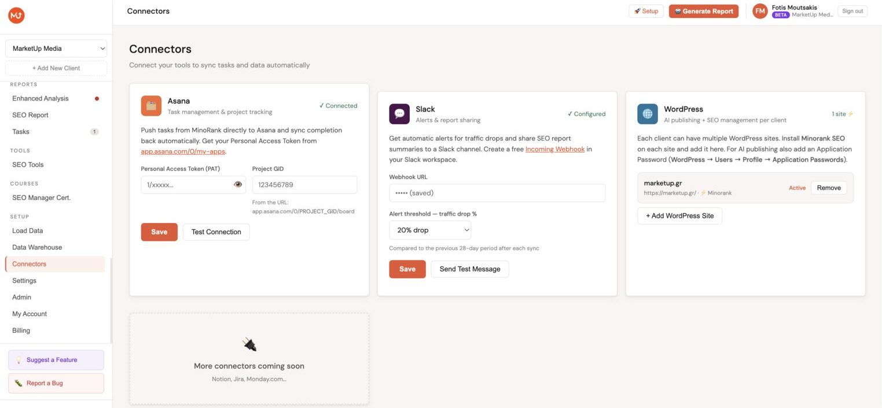Screen dimensions: 882x408
Task: Open the alert threshold 20% drop dropdown
Action: (x=430, y=230)
